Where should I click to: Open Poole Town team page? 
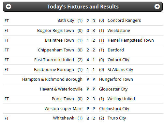(63, 99)
